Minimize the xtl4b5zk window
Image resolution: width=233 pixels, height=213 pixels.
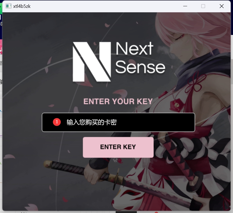tap(185, 6)
